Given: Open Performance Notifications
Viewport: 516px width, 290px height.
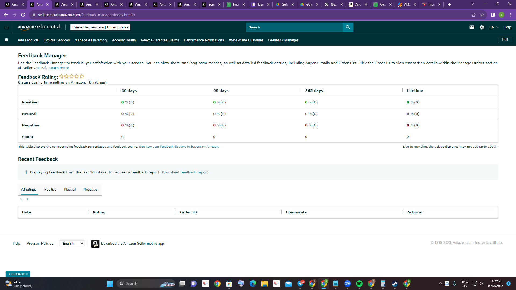Looking at the screenshot, I should (x=204, y=40).
